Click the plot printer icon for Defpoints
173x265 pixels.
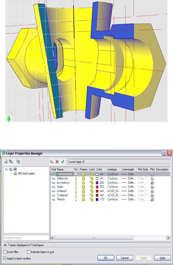tap(152, 179)
